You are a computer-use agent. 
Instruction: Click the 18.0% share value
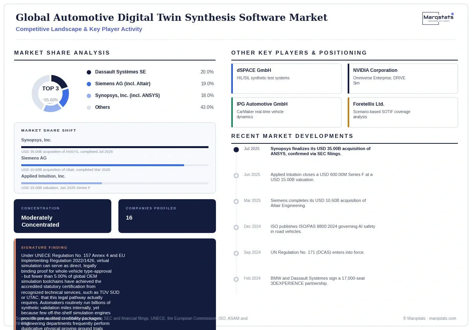click(x=207, y=95)
